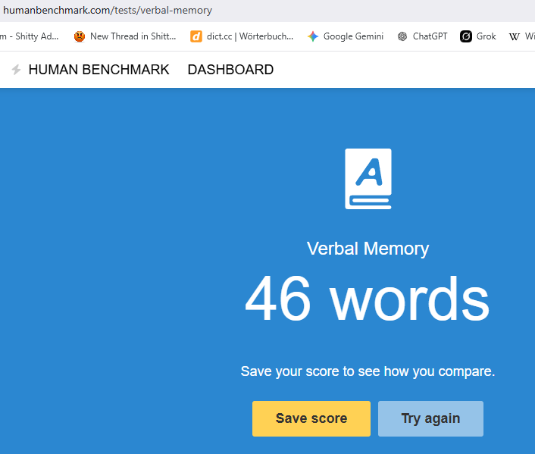This screenshot has height=454, width=535.
Task: Click the '46 words' score text
Action: [x=368, y=299]
